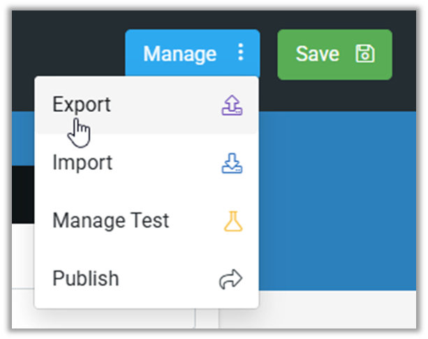Click the Publish share arrow icon

(232, 279)
